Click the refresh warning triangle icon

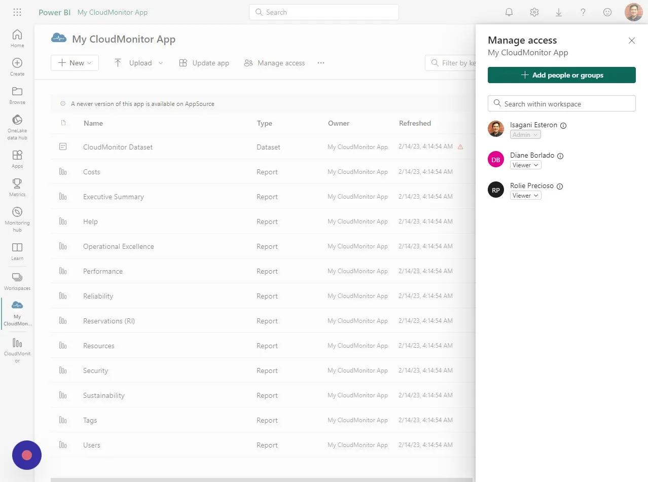pyautogui.click(x=460, y=147)
